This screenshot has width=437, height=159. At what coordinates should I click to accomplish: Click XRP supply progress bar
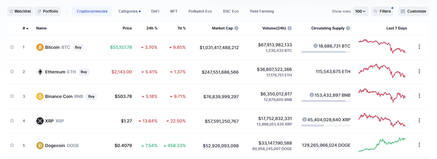point(326,126)
